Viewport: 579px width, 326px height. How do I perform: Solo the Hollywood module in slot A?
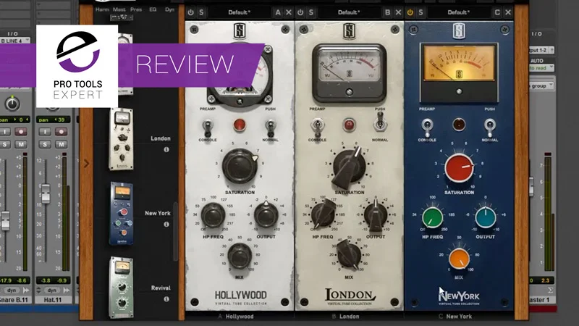[x=201, y=12]
